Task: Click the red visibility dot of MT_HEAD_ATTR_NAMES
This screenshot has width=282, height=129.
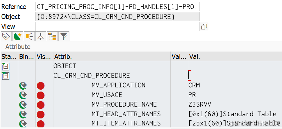Action: click(x=41, y=115)
